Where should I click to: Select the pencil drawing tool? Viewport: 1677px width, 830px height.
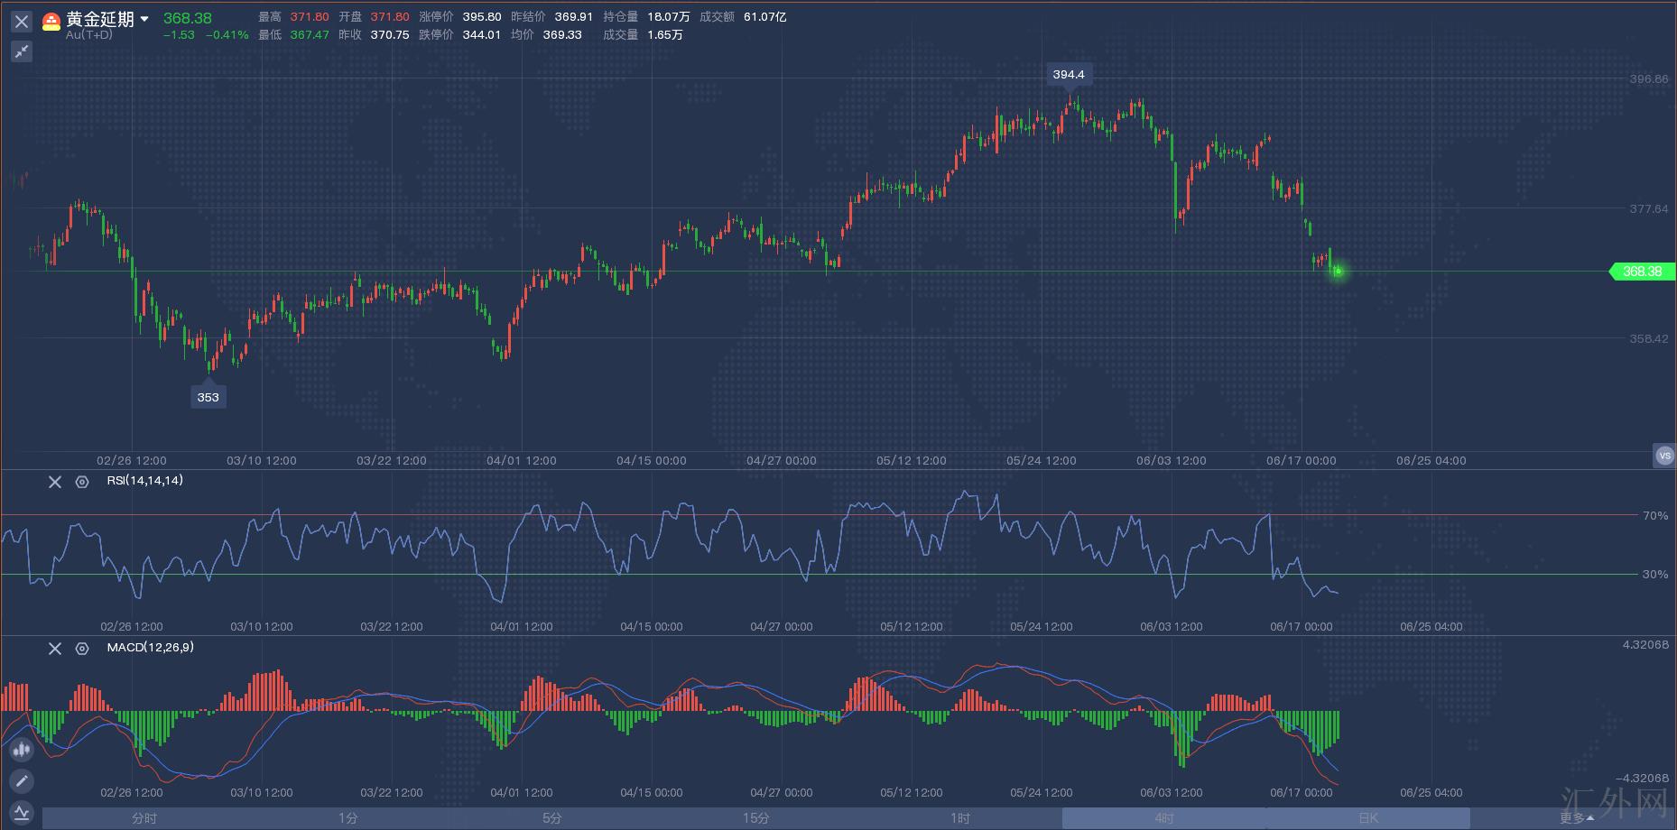click(22, 780)
